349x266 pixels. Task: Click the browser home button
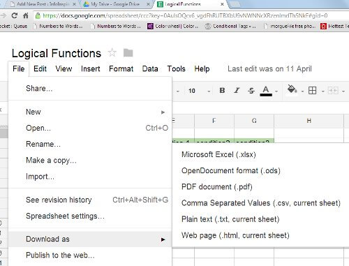tap(26, 15)
